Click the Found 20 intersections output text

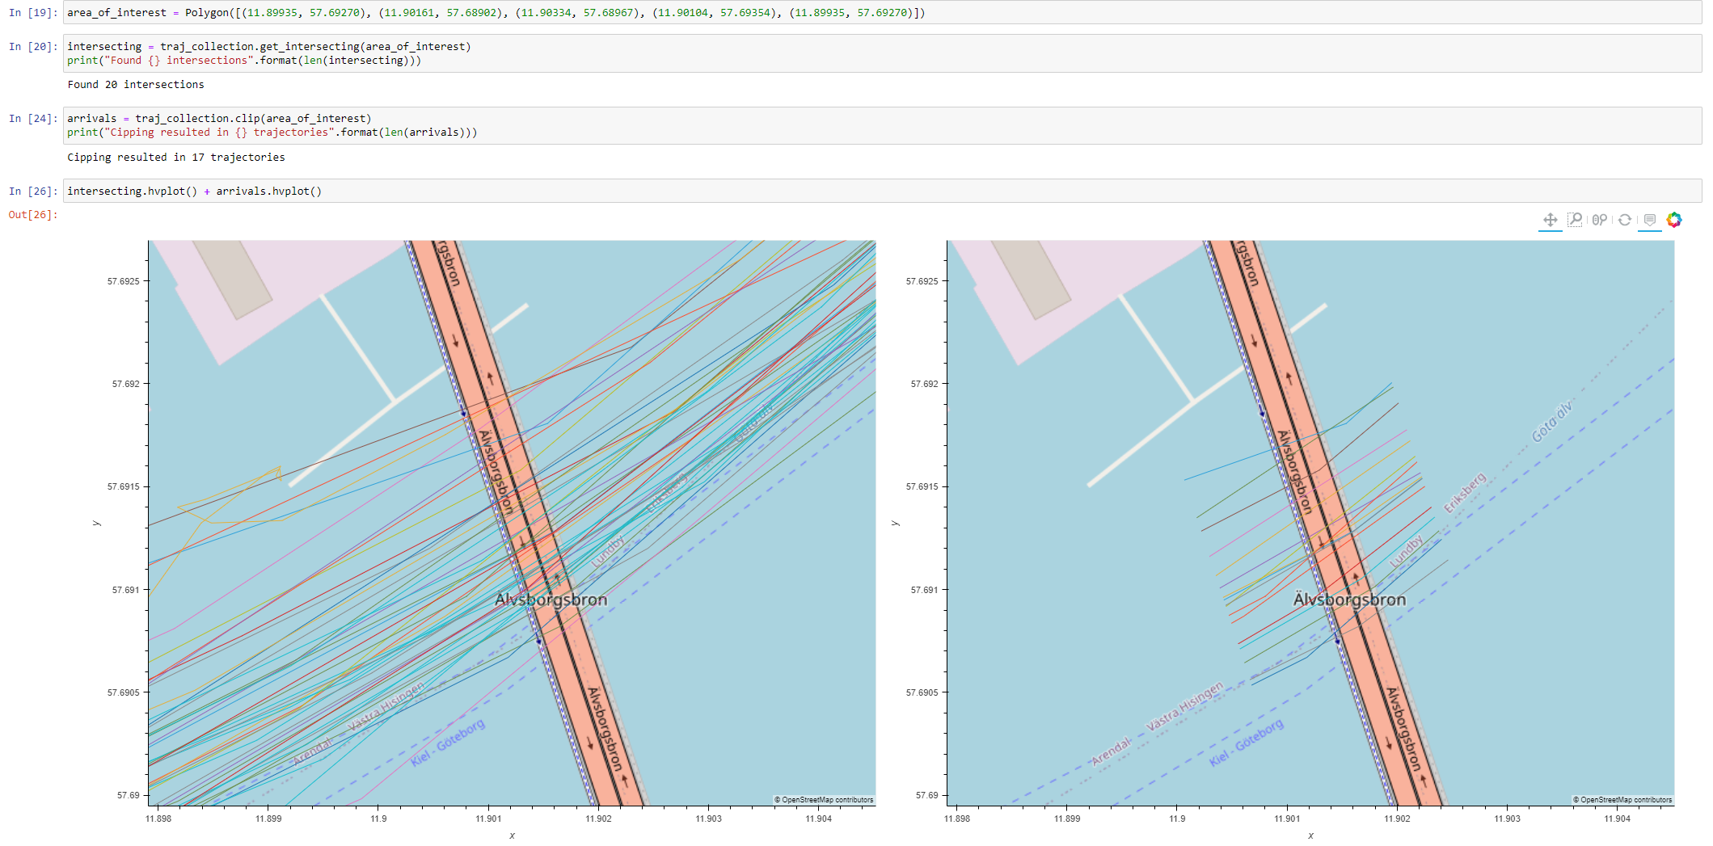tap(136, 84)
